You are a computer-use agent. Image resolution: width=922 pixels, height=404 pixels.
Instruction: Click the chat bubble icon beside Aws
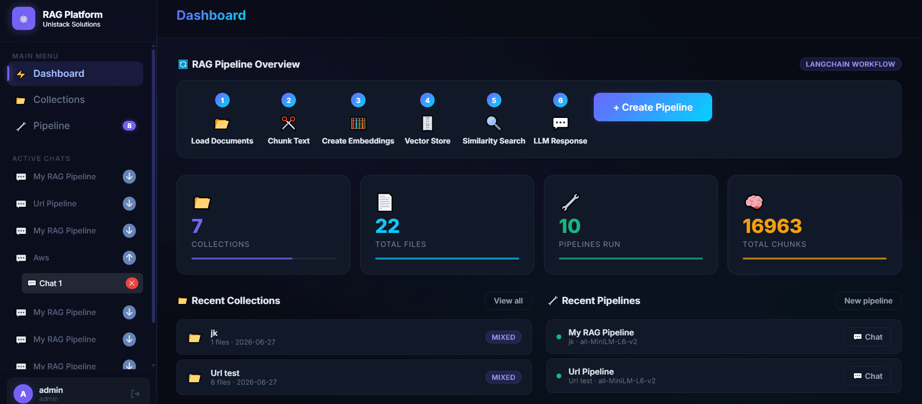pyautogui.click(x=21, y=258)
